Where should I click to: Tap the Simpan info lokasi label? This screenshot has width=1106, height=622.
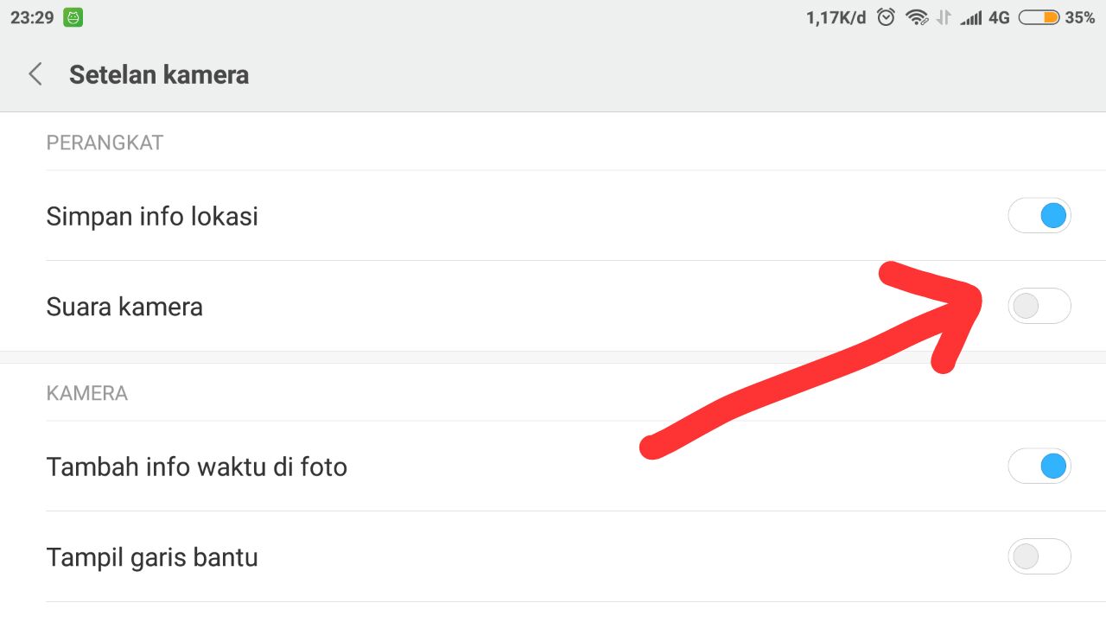click(x=152, y=216)
